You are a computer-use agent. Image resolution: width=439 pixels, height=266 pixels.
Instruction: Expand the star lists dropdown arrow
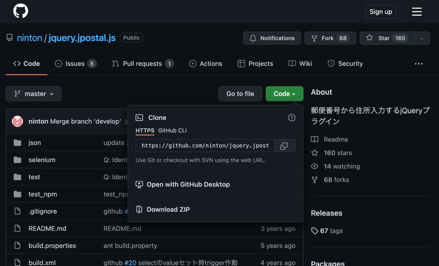422,38
